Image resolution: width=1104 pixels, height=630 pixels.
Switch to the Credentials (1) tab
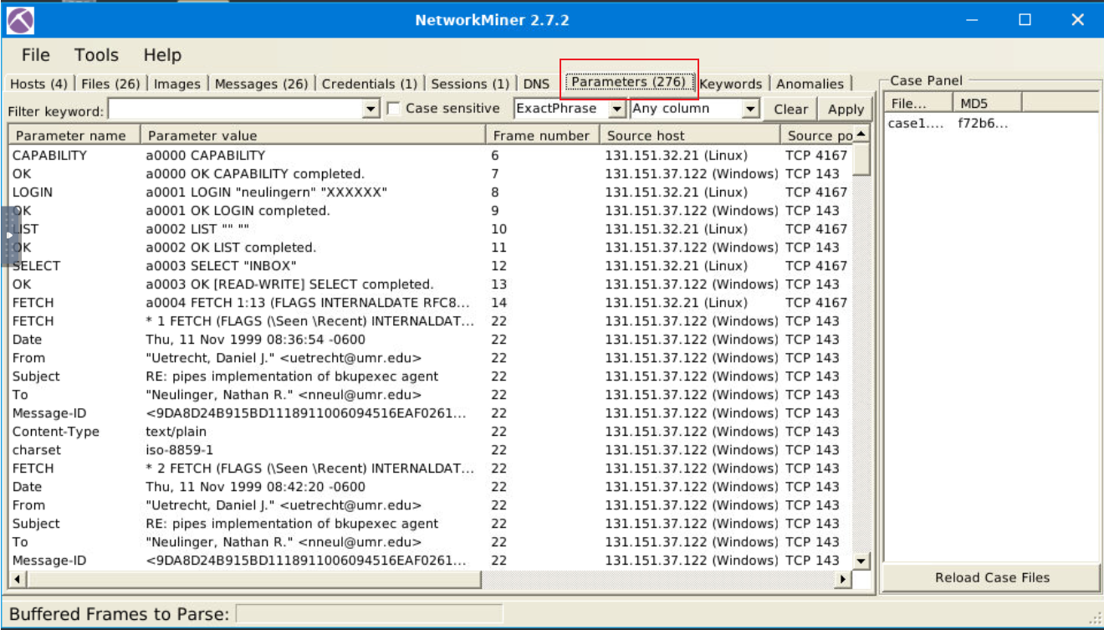[x=369, y=84]
